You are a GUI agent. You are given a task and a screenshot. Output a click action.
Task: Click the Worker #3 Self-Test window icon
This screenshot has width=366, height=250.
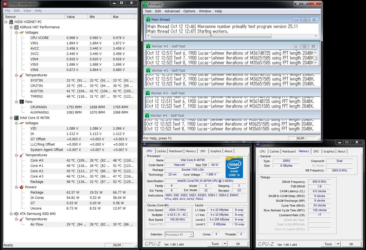(147, 93)
